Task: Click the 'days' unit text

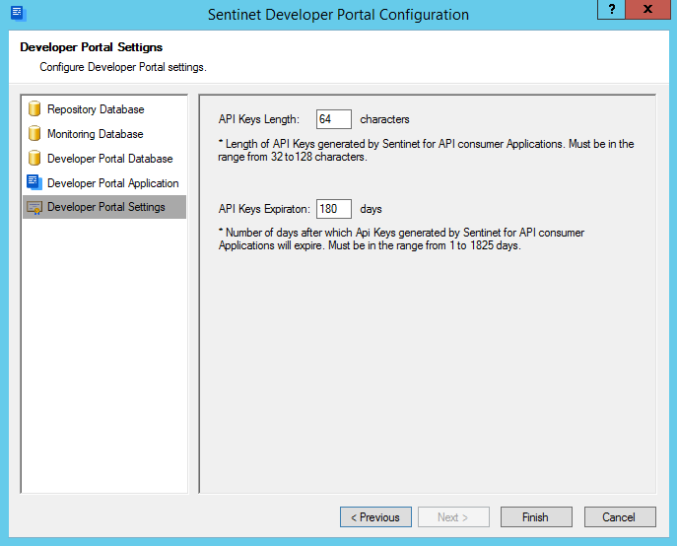Action: pyautogui.click(x=371, y=209)
